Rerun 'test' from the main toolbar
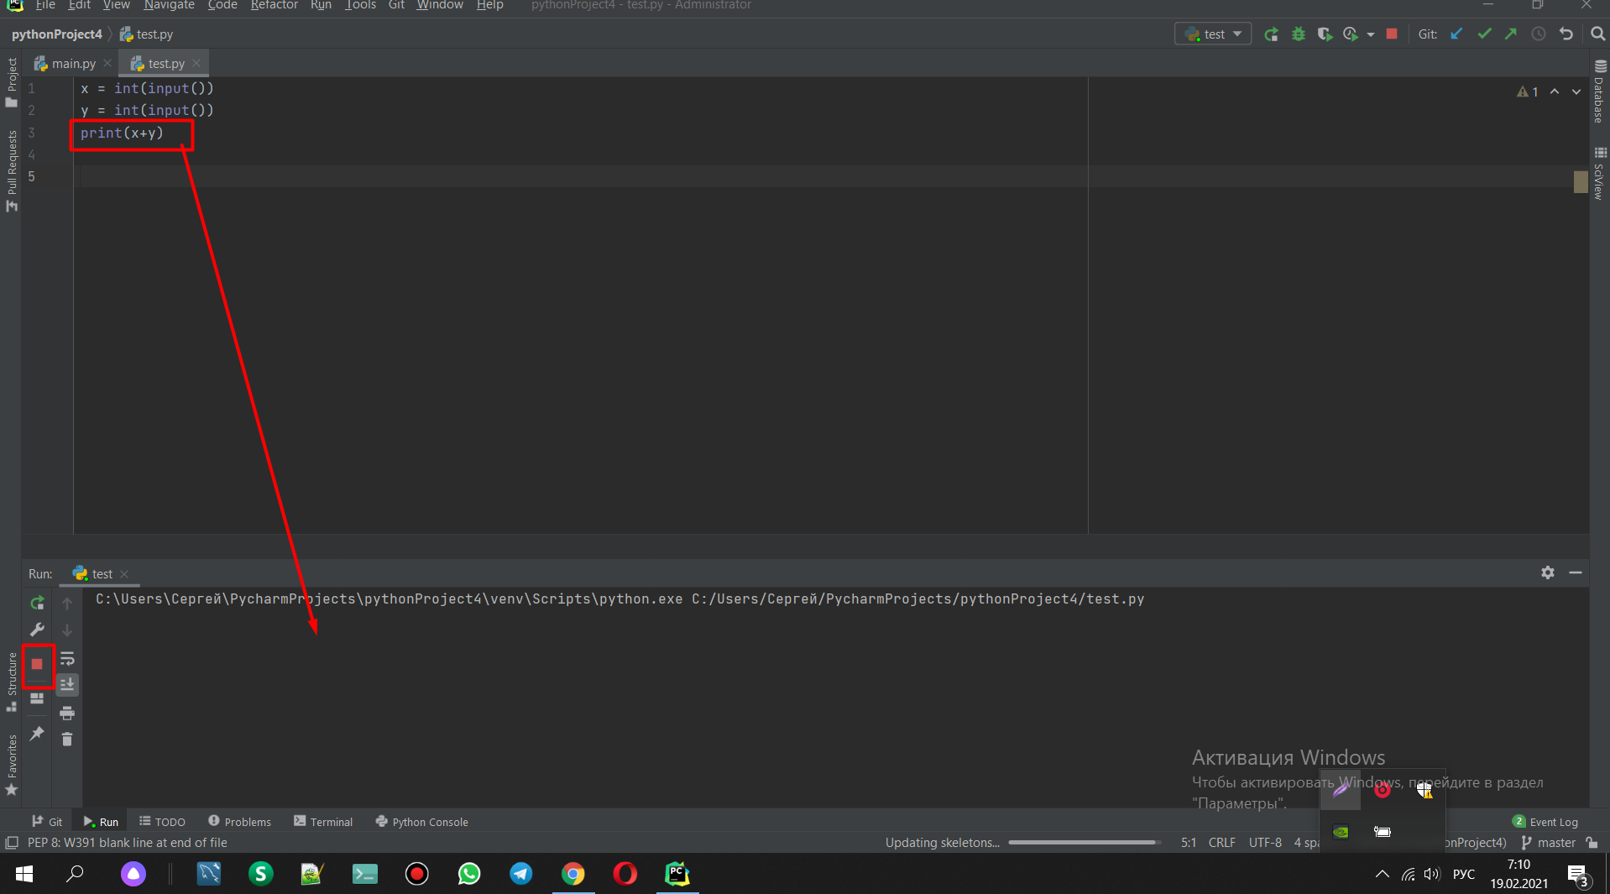This screenshot has height=894, width=1610. click(x=1271, y=34)
